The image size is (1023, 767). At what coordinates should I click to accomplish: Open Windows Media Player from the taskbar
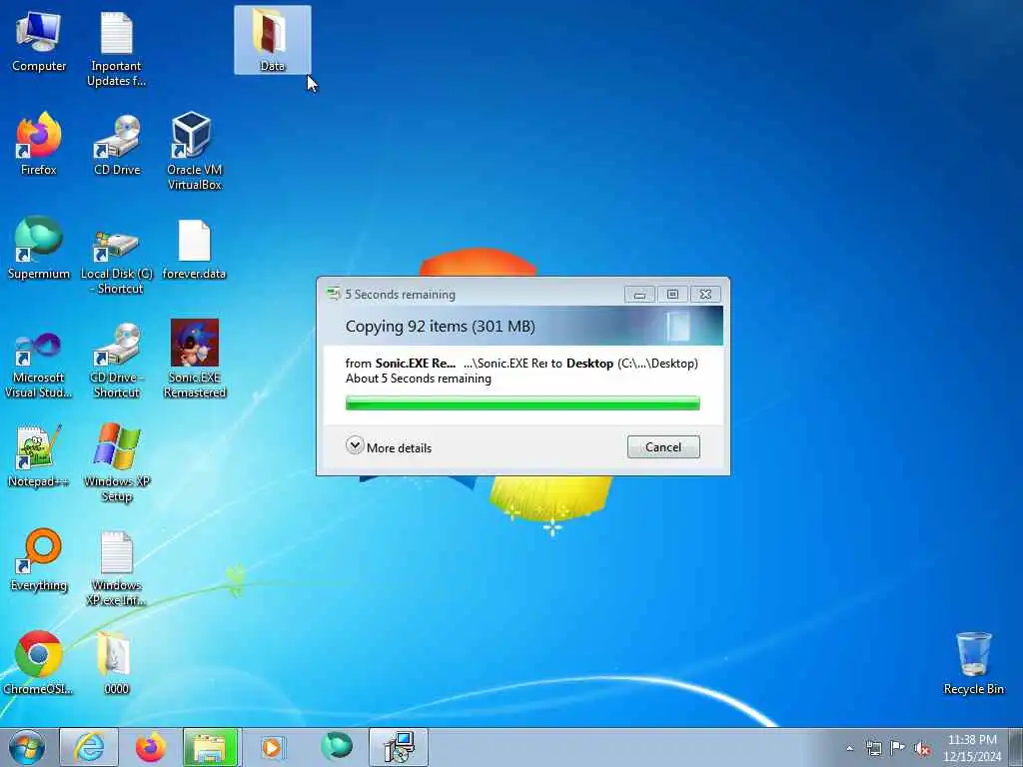272,747
